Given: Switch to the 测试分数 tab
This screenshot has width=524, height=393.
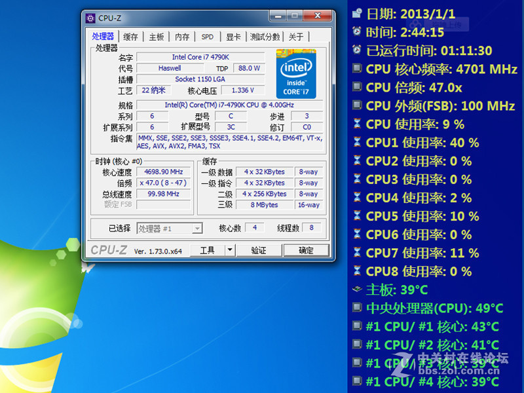Looking at the screenshot, I should click(265, 37).
